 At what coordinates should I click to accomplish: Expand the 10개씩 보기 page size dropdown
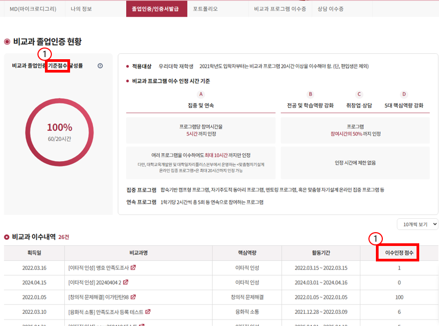[x=417, y=224]
